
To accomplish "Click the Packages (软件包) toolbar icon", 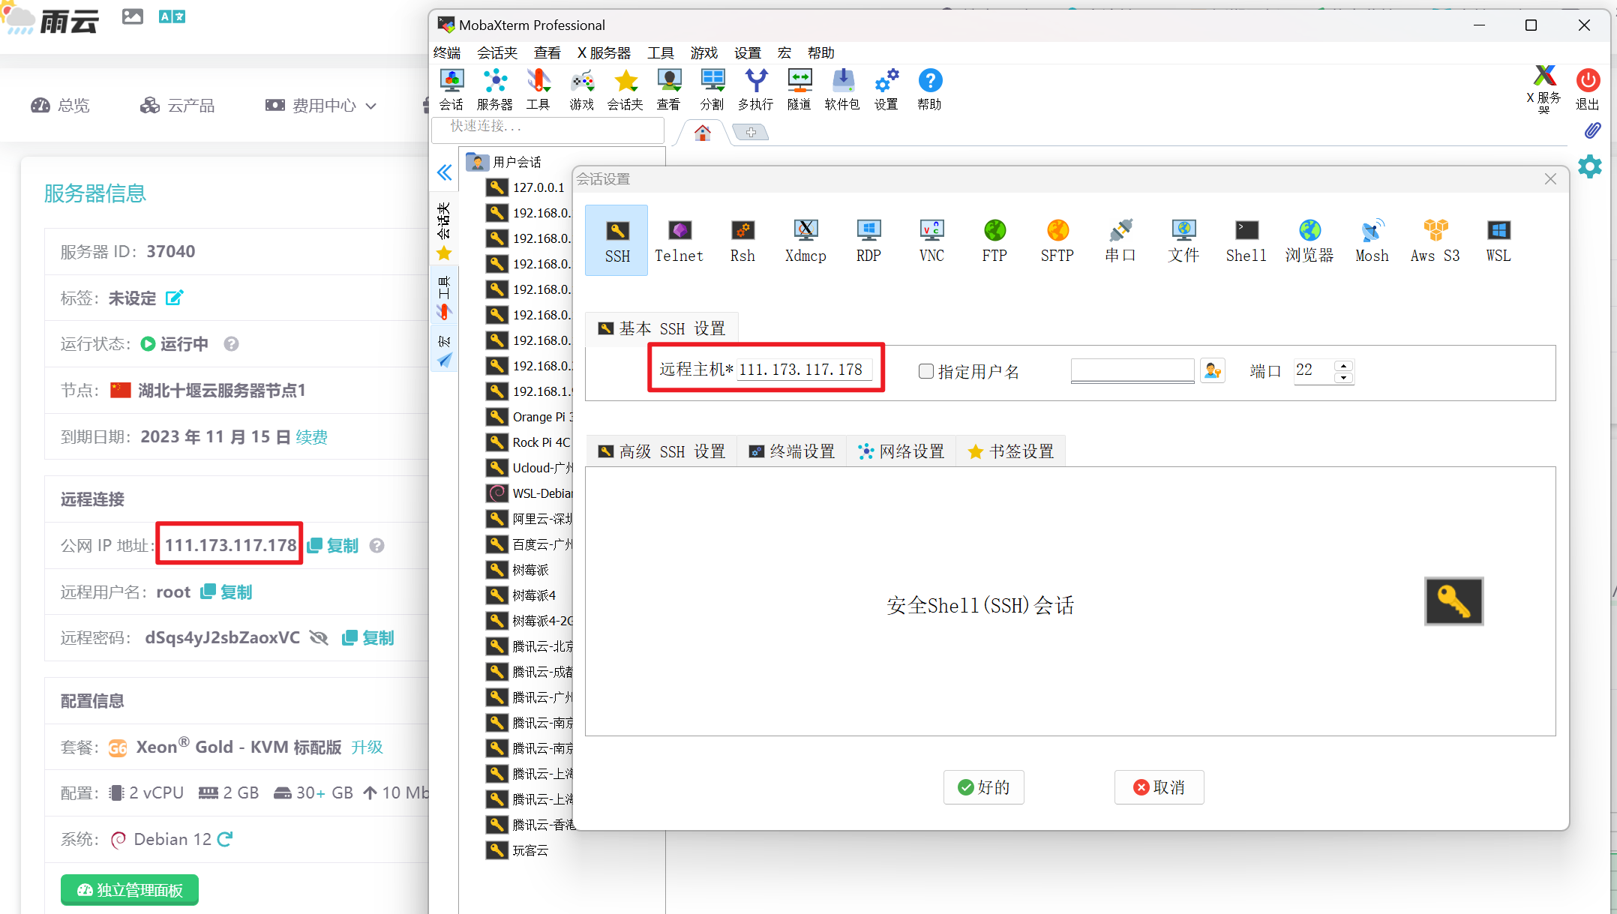I will (842, 89).
